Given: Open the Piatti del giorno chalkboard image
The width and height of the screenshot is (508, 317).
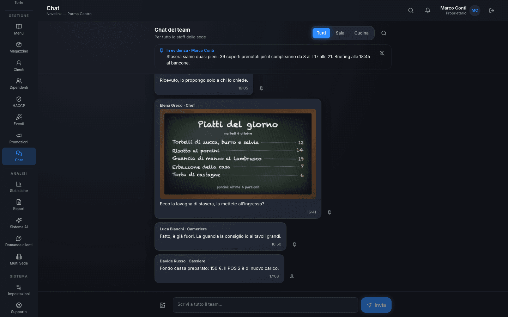Looking at the screenshot, I should click(238, 154).
